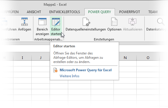168x108 pixels.
Task: Click the Arbeitsmappenab... group label
Action: (x=48, y=39)
